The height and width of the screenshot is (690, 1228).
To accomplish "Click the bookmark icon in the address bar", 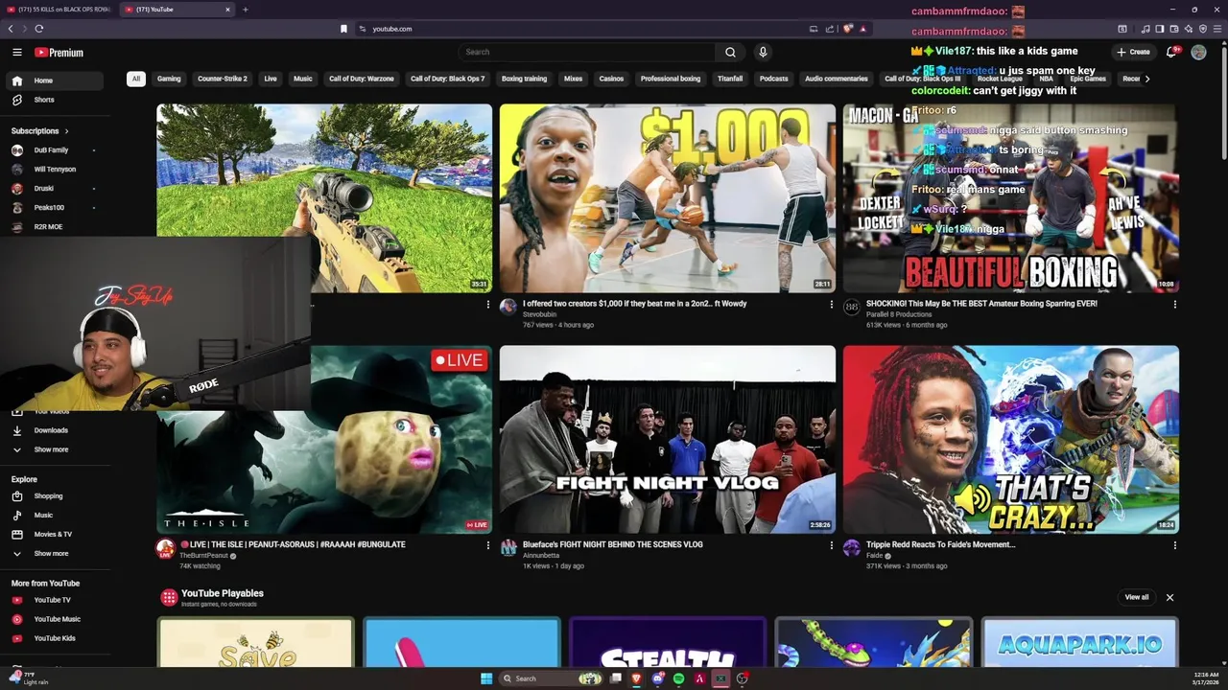I will pos(343,29).
